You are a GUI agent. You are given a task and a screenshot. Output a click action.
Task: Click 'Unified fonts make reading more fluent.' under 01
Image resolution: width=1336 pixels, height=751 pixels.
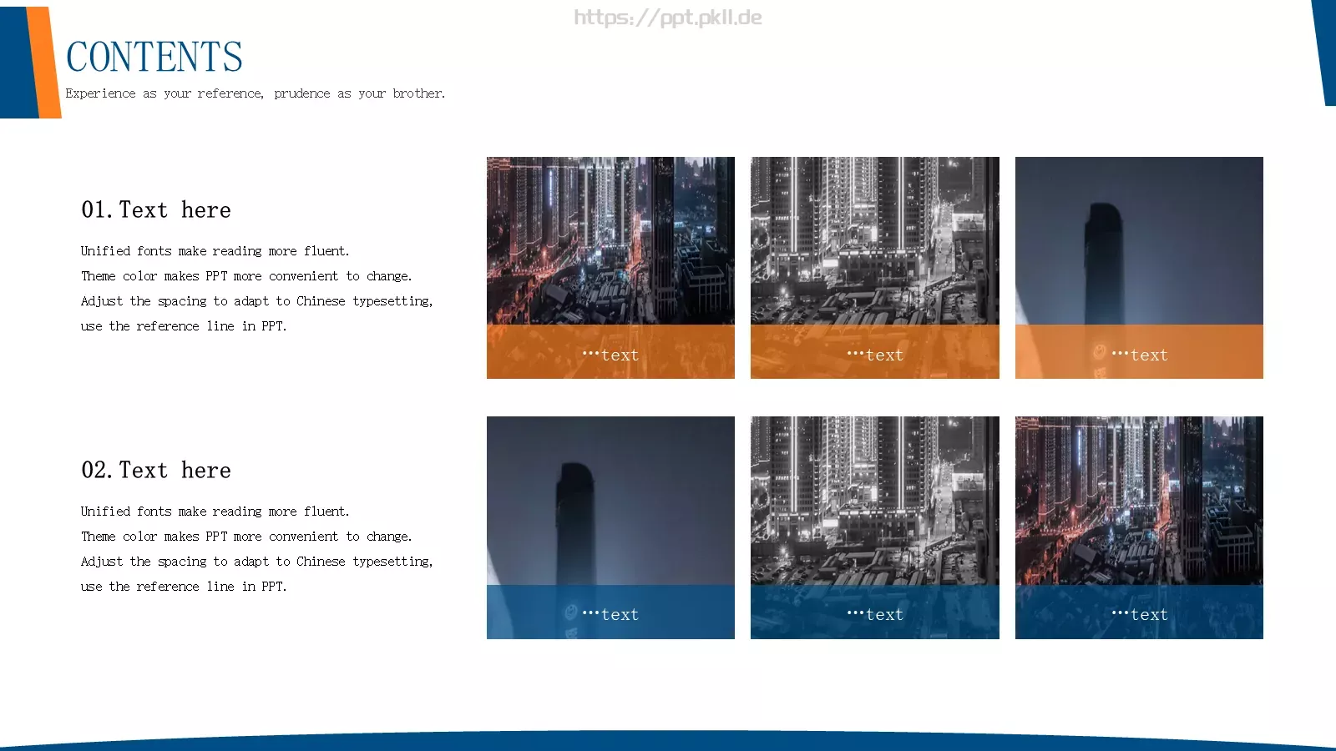point(215,250)
